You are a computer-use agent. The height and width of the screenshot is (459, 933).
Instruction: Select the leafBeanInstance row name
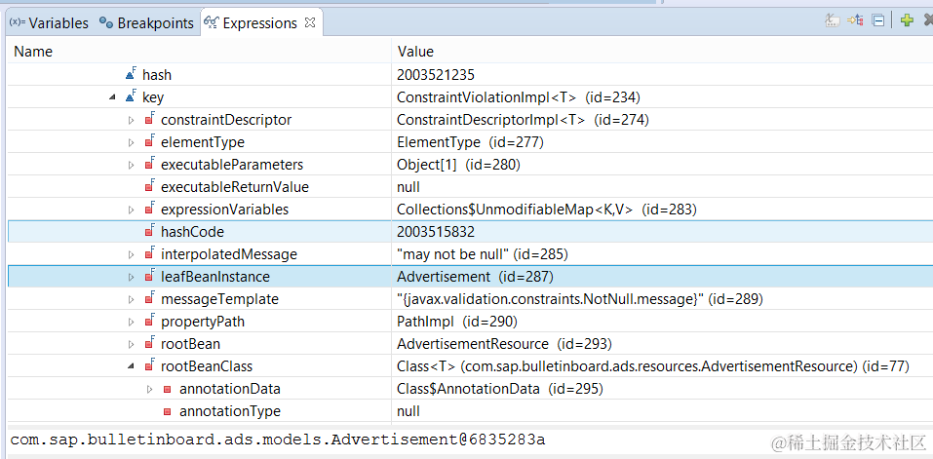215,277
